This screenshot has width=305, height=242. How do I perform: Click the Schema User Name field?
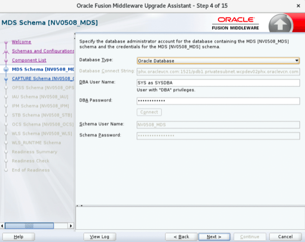coord(218,125)
